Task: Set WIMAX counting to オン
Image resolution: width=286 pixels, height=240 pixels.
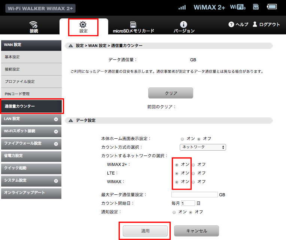Action: pos(177,182)
